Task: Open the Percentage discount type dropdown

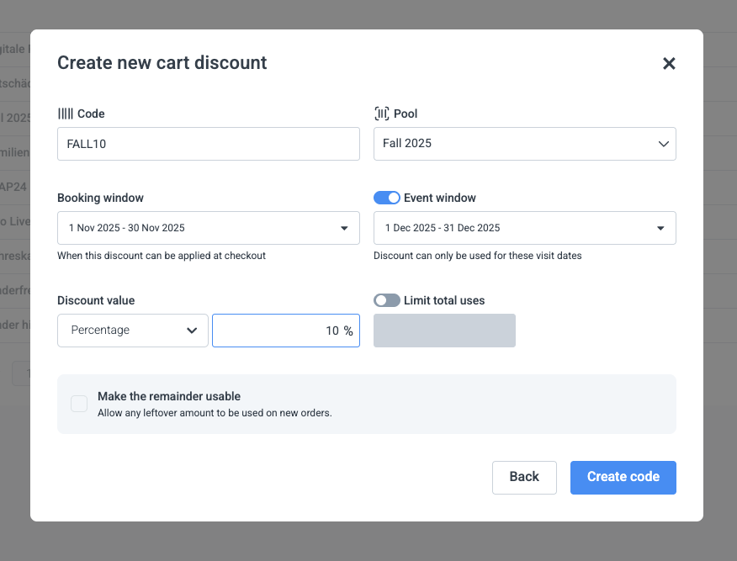Action: 133,331
